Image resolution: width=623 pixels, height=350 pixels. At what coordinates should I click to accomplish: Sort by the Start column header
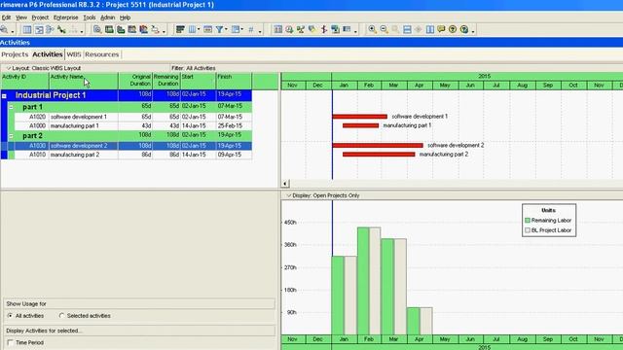(x=199, y=81)
